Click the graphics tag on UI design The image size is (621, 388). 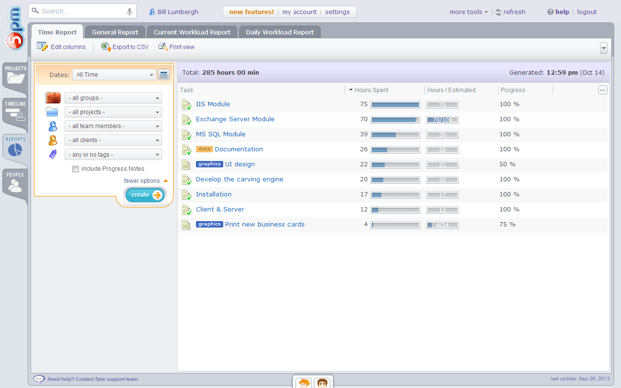click(x=210, y=164)
